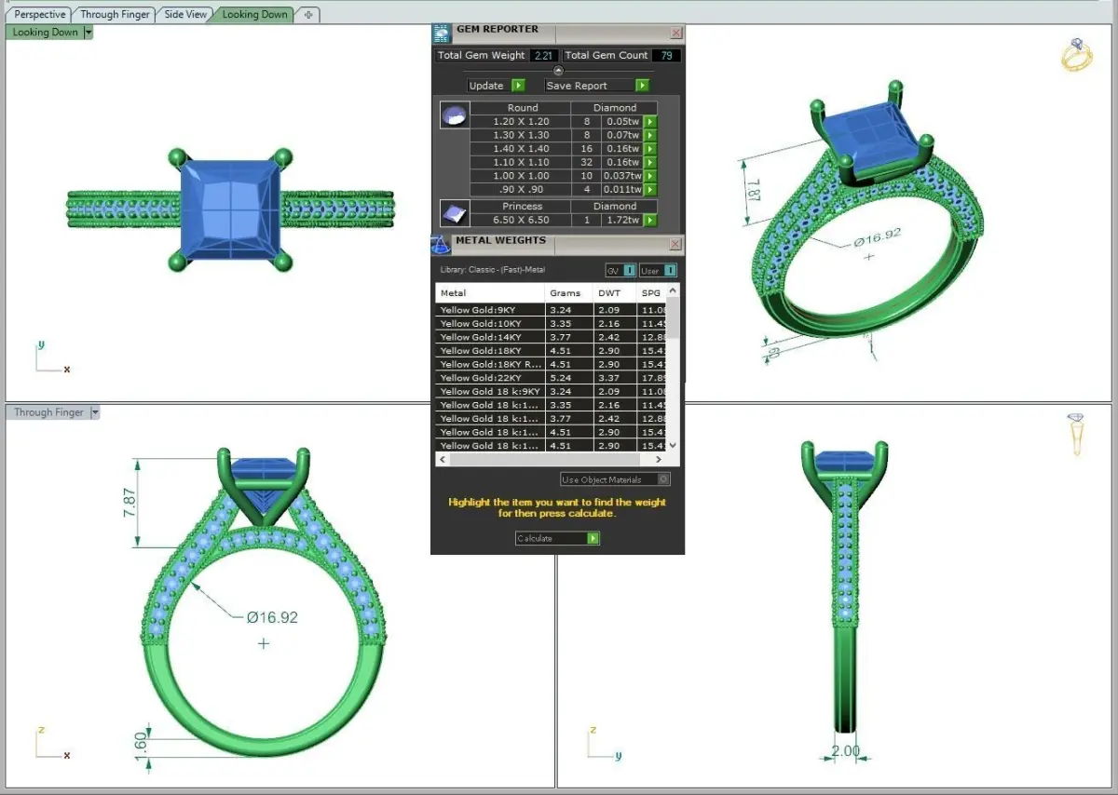The width and height of the screenshot is (1118, 795).
Task: Click green arrow for 1.10 X 1.10 row
Action: point(650,162)
